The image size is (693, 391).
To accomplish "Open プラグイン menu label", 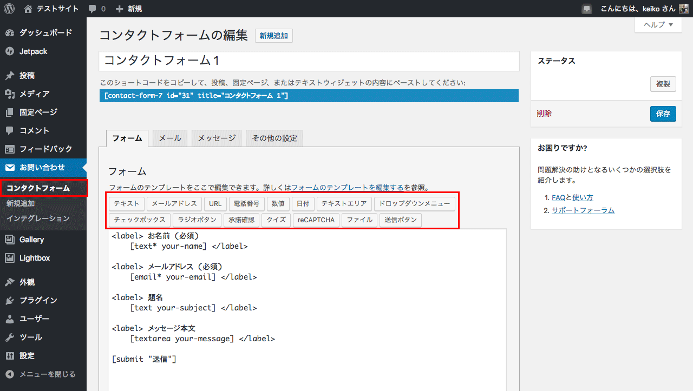I will (38, 300).
